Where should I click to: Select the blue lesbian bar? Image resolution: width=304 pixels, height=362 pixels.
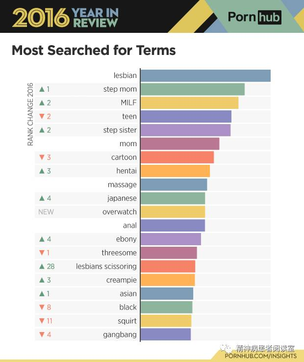tap(205, 76)
